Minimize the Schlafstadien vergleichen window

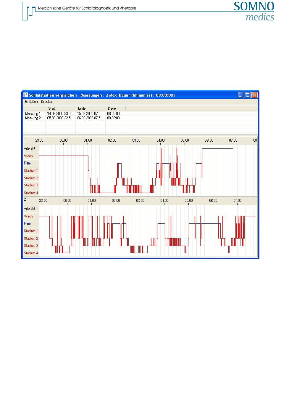coord(241,95)
